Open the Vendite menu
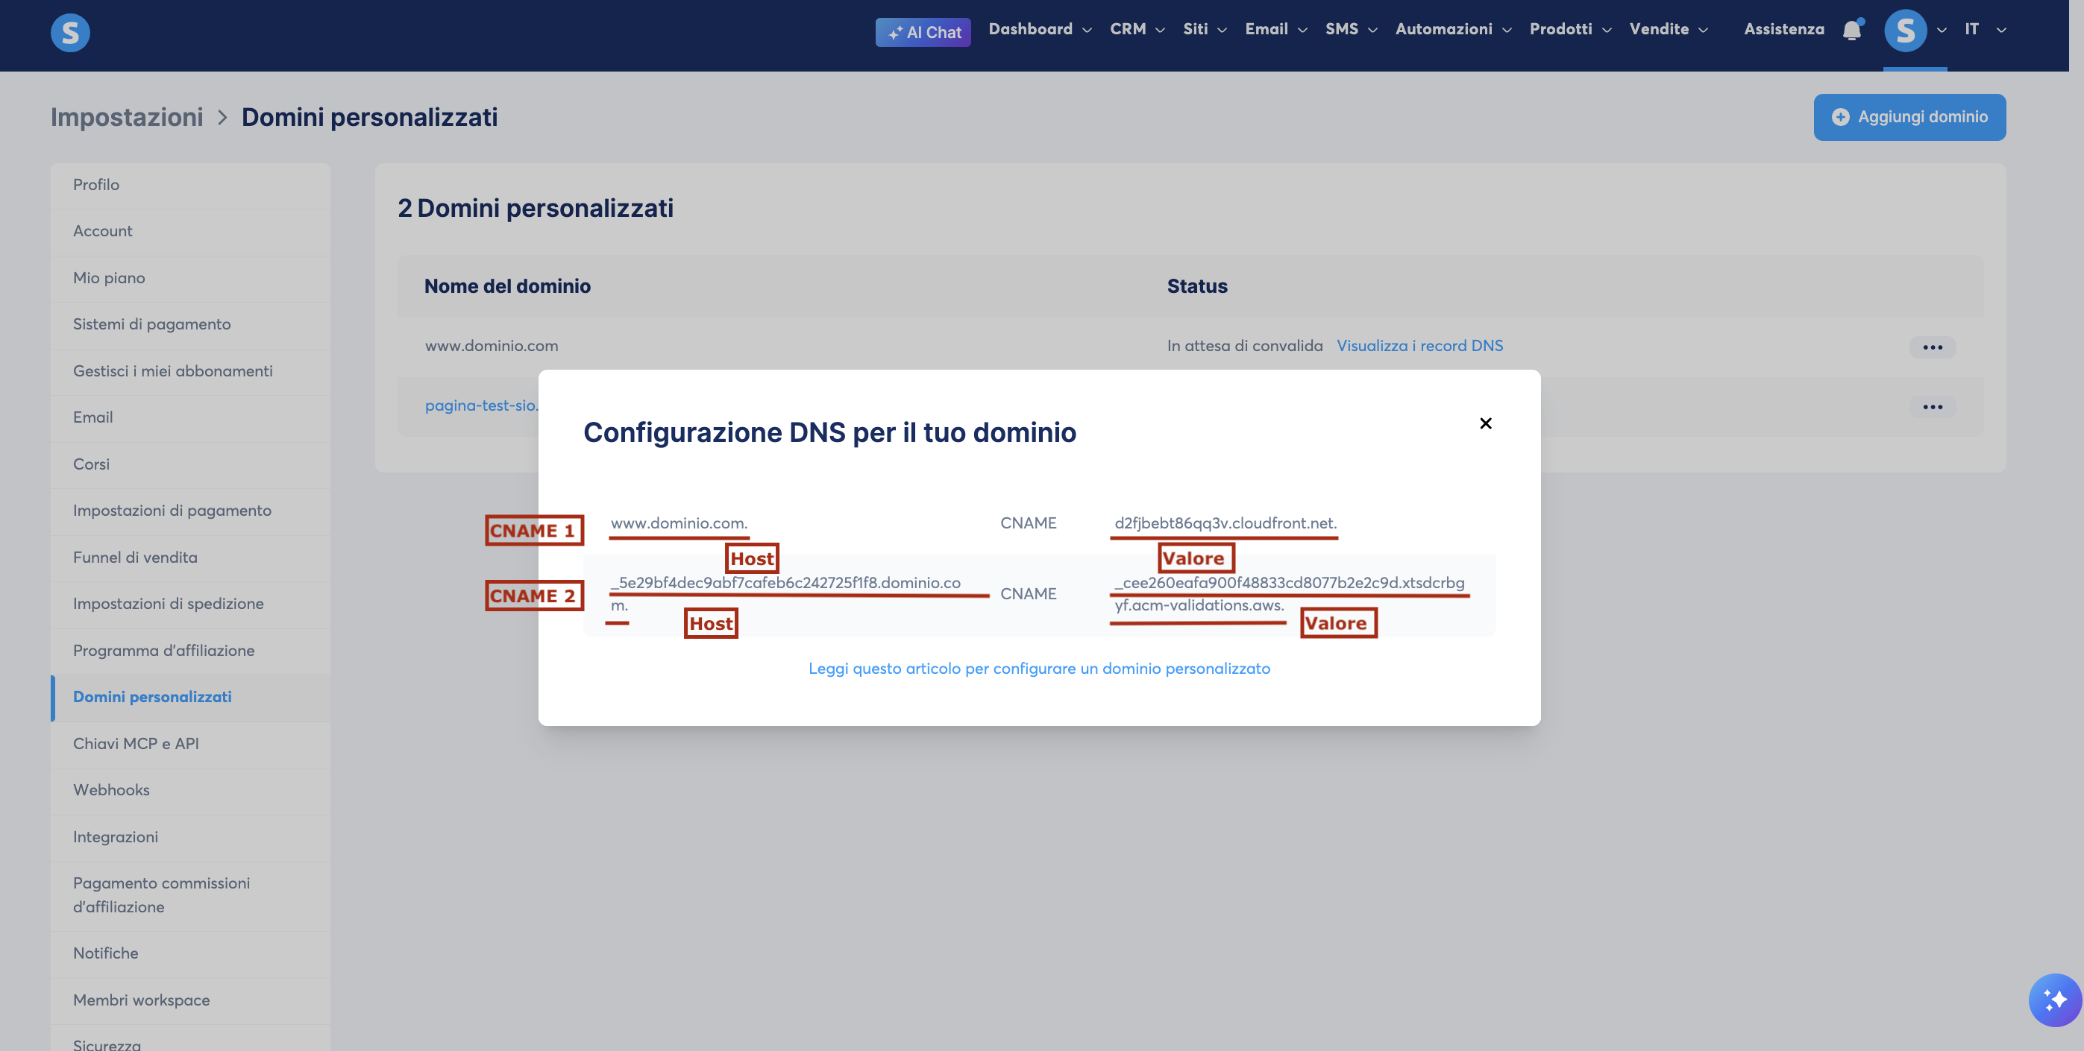This screenshot has height=1051, width=2084. (x=1669, y=29)
